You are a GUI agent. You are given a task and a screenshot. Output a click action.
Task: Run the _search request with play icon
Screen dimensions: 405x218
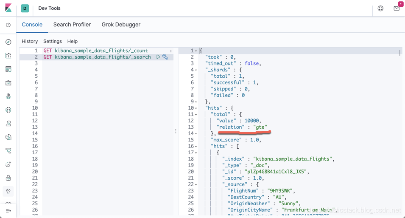pos(158,57)
